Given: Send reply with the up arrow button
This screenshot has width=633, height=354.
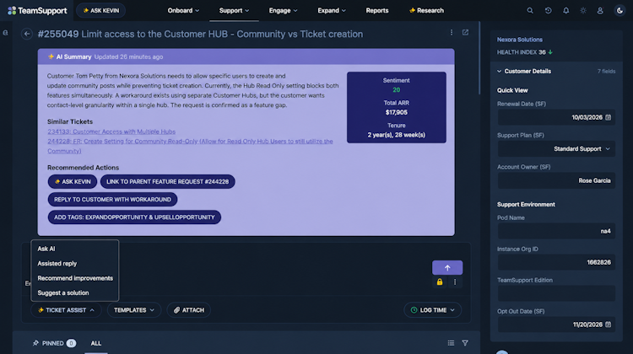Looking at the screenshot, I should pos(447,268).
